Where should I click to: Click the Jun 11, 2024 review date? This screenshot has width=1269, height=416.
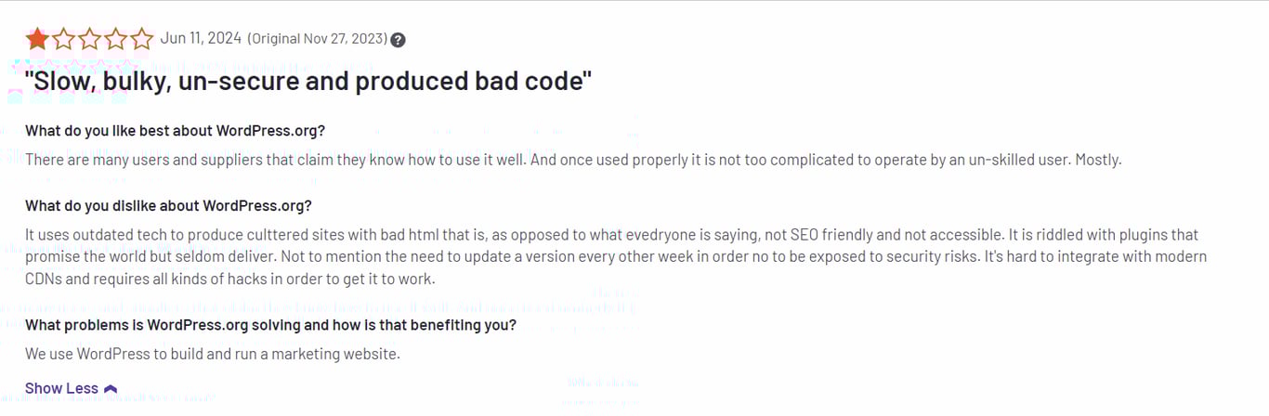201,38
